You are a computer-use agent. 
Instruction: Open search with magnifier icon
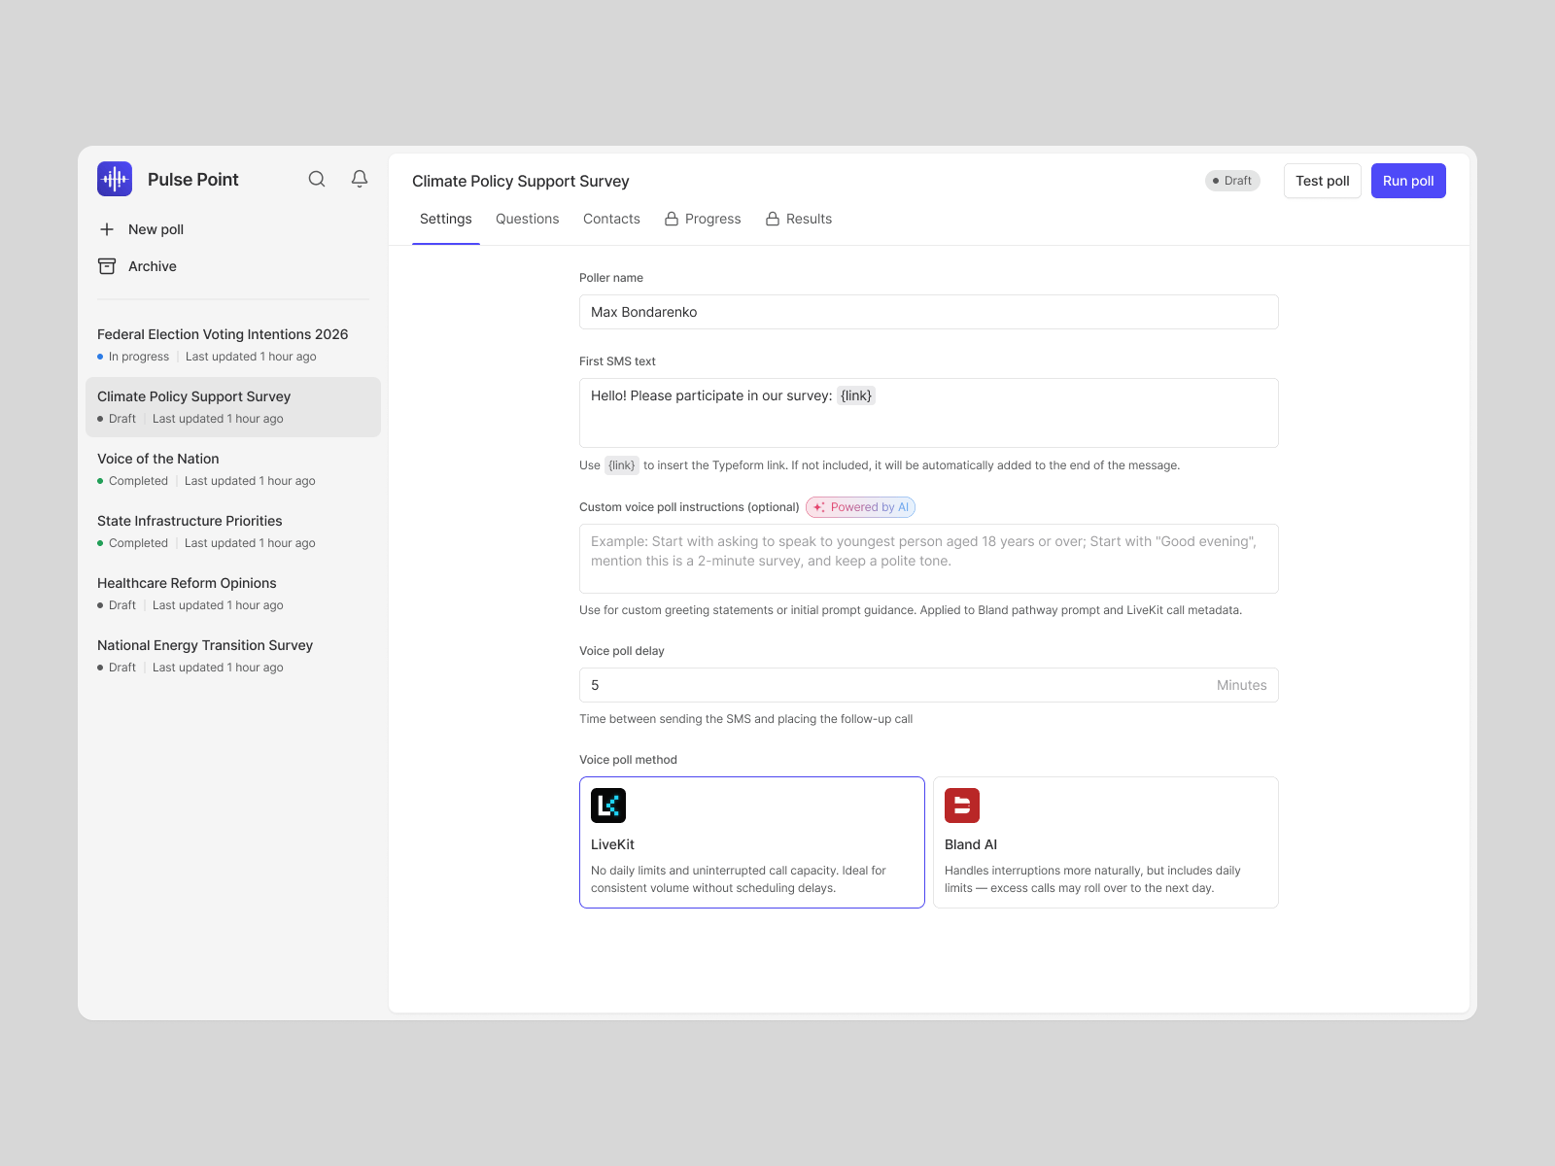coord(317,179)
